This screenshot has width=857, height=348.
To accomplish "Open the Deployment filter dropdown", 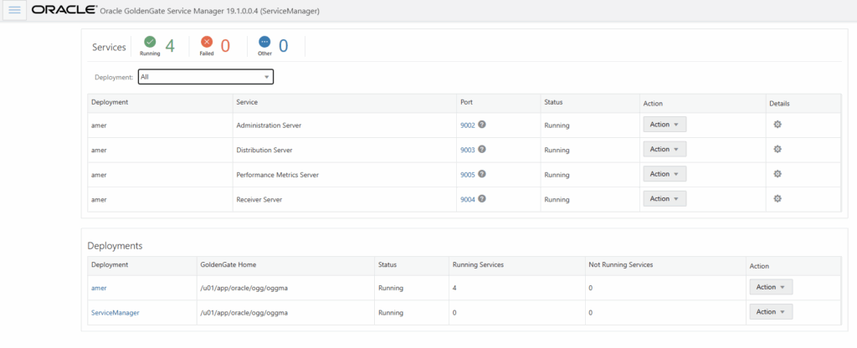I will [206, 77].
